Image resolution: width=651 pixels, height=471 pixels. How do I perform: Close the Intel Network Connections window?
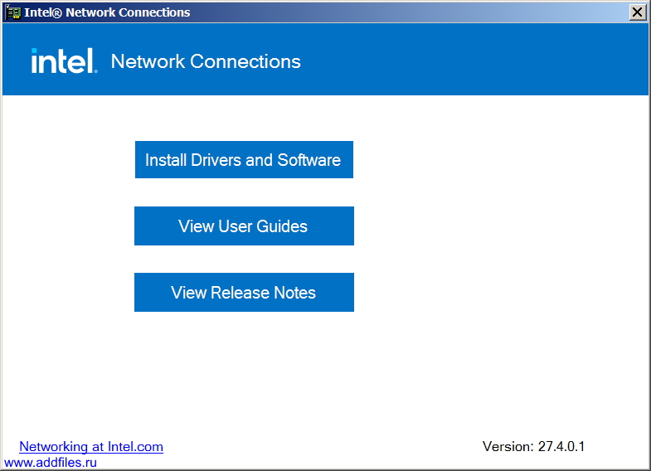637,12
